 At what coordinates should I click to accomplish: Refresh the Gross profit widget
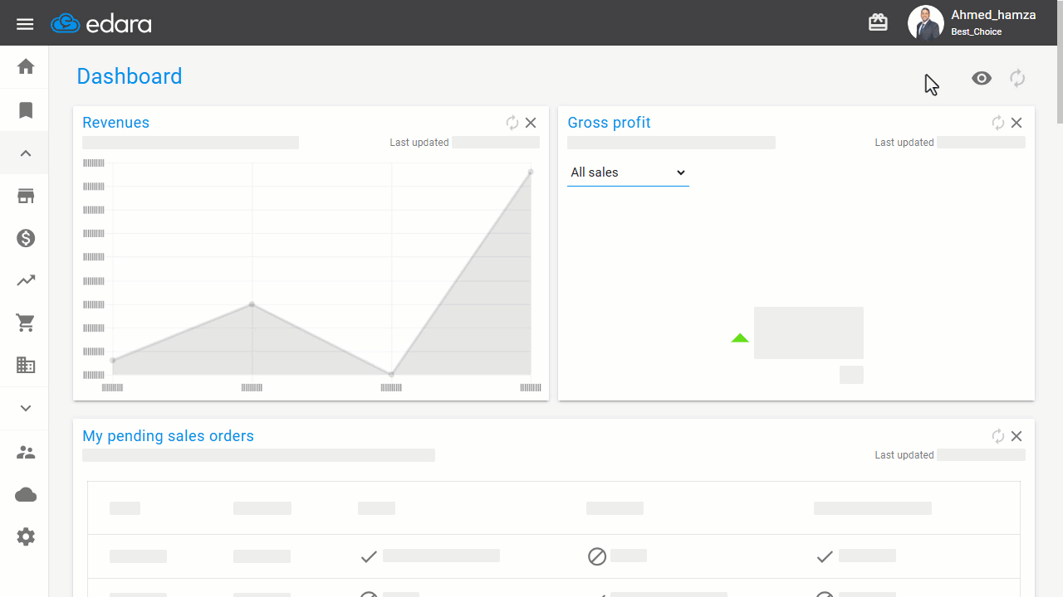(x=998, y=123)
